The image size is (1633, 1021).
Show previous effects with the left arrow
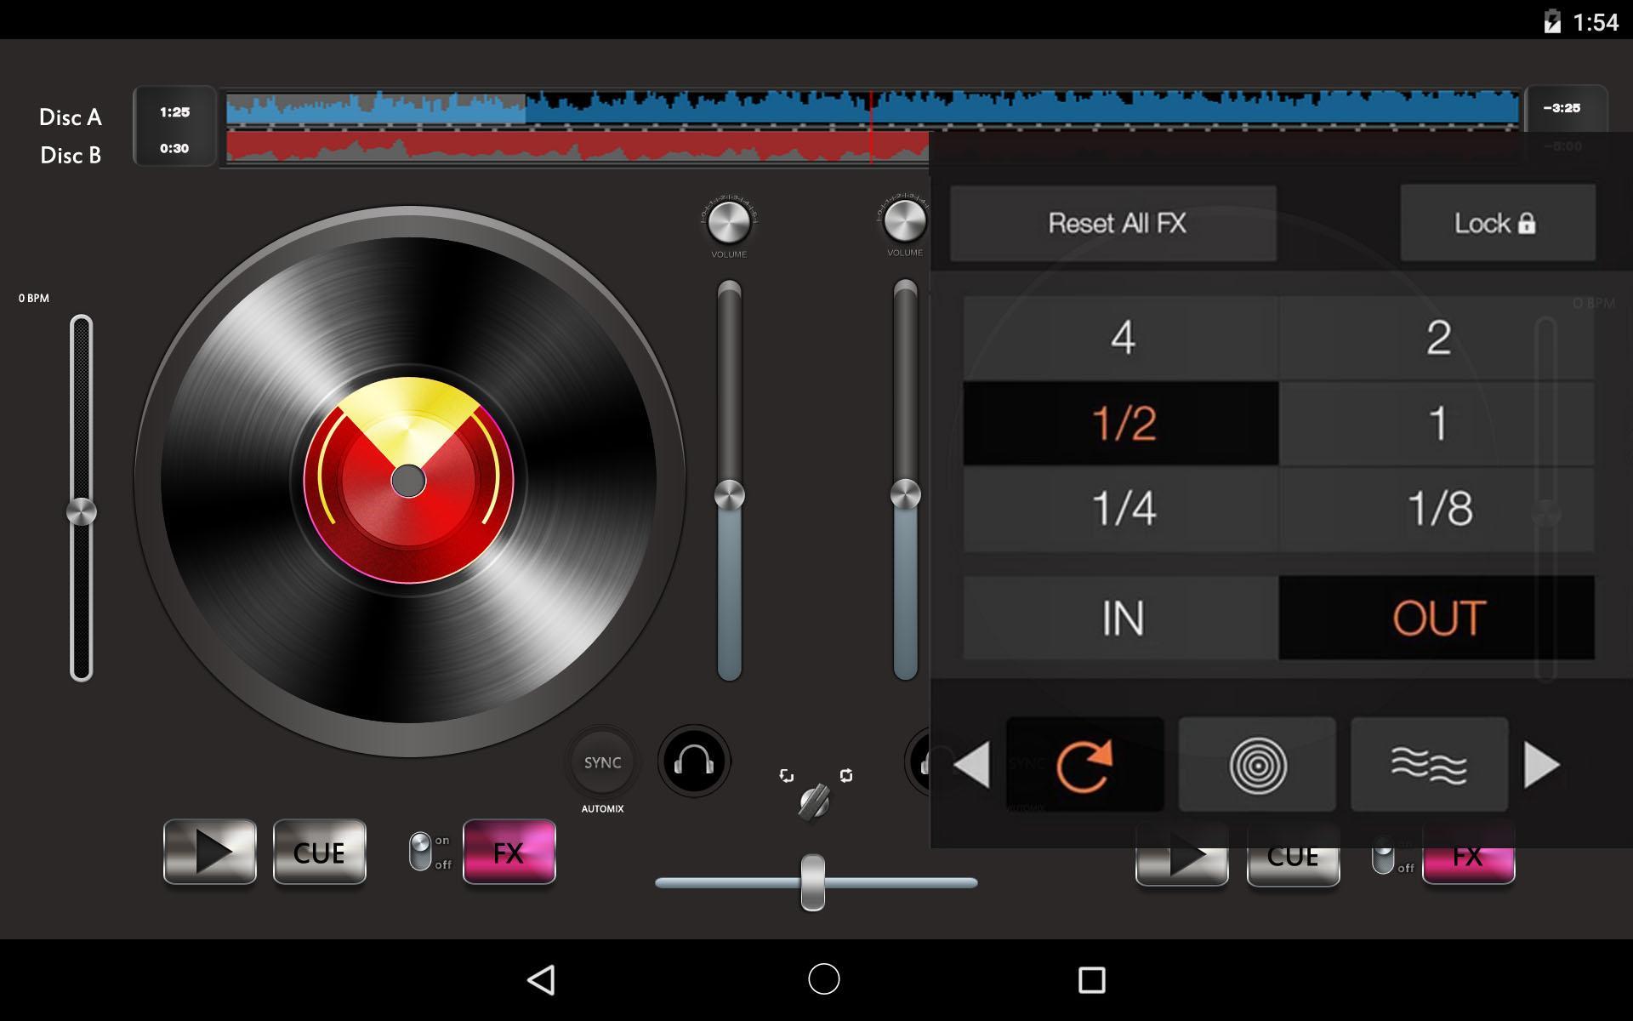pyautogui.click(x=971, y=765)
